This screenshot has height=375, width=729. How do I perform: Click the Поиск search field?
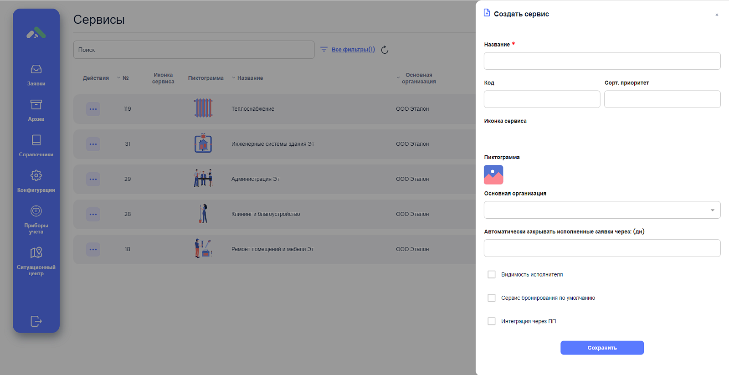pos(194,50)
